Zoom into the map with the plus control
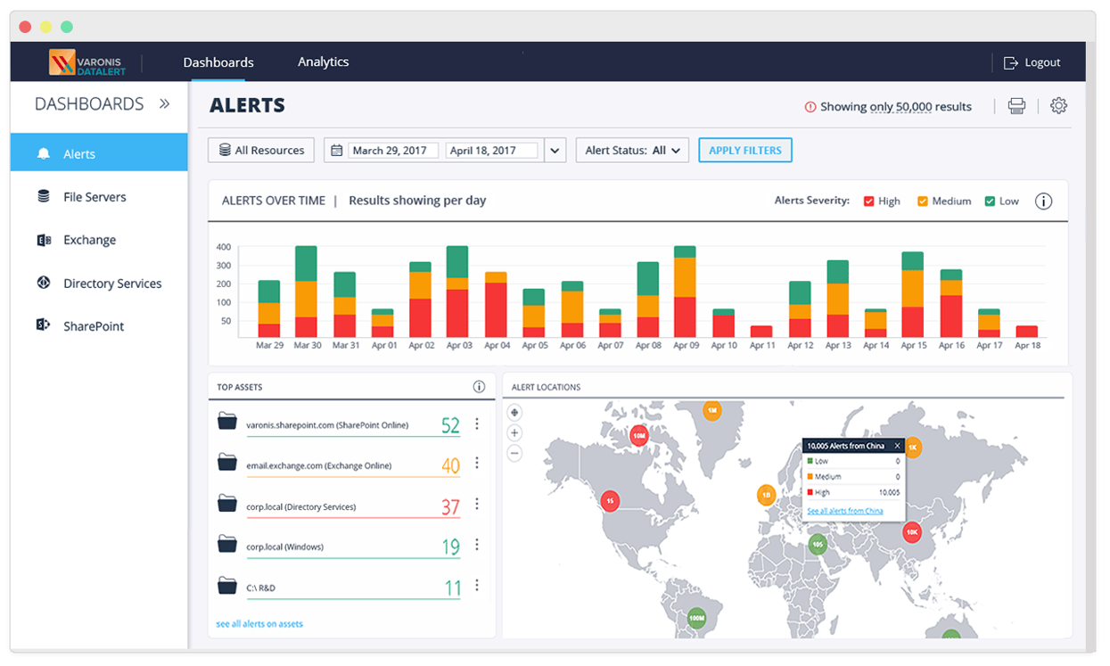Viewport: 1110px width, 666px height. click(x=514, y=432)
